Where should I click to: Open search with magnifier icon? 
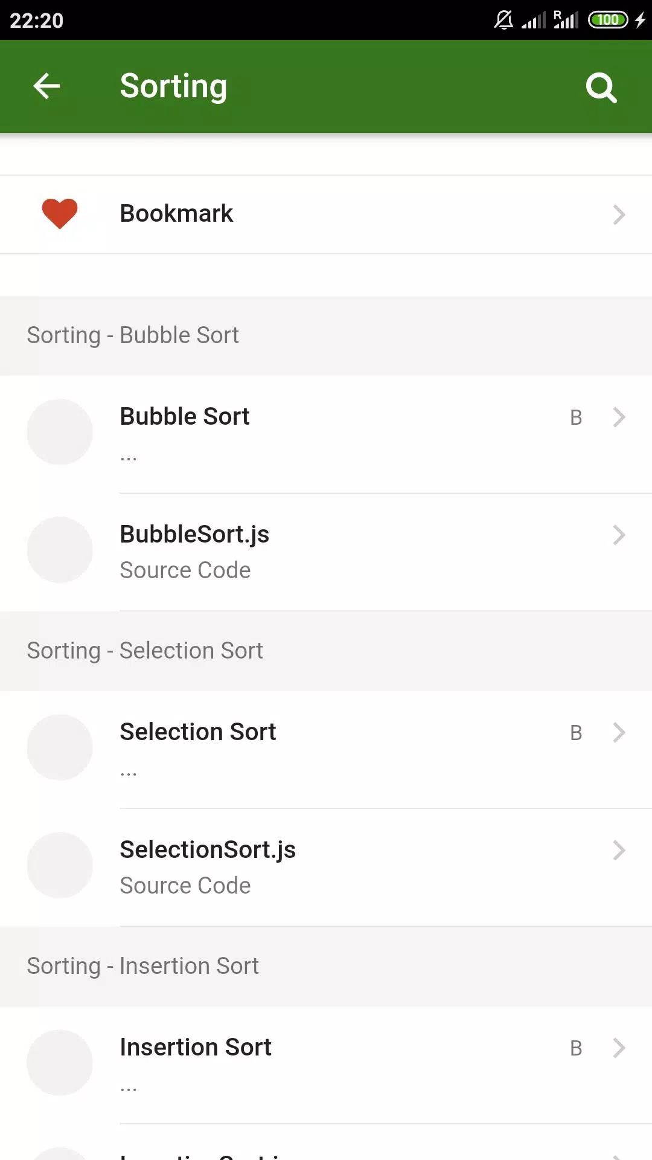[x=601, y=88]
